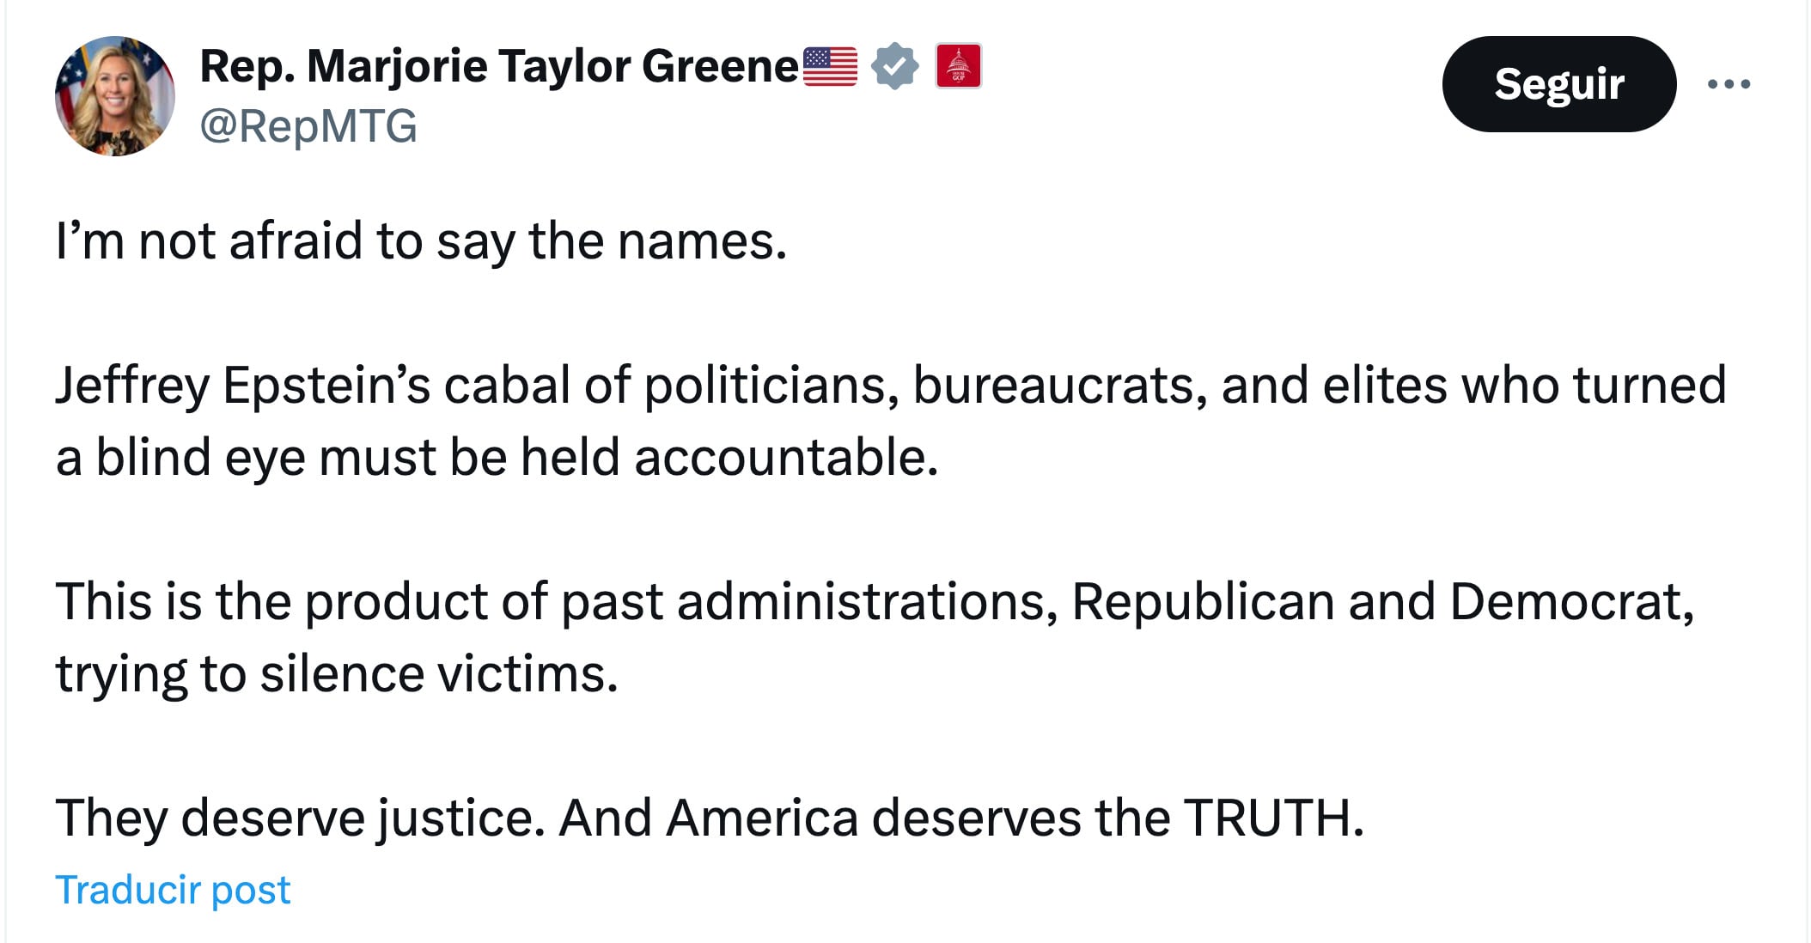Open the three-dot more options menu
The image size is (1811, 943).
pyautogui.click(x=1729, y=84)
